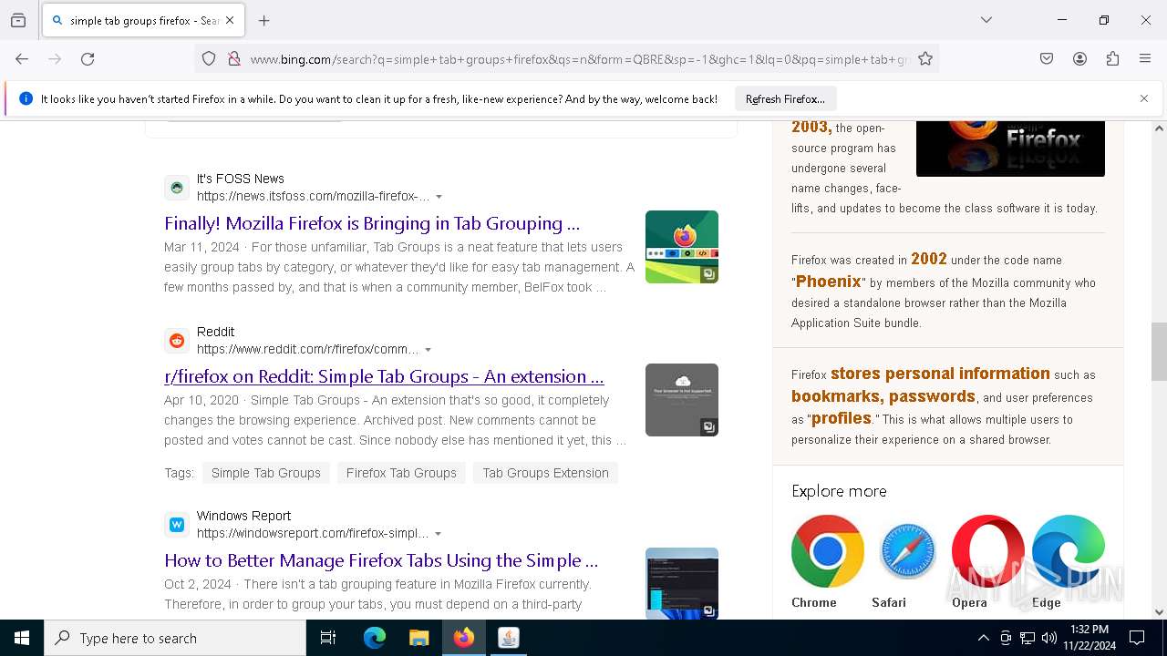Open volume control in tray
Image resolution: width=1167 pixels, height=656 pixels.
(1049, 638)
